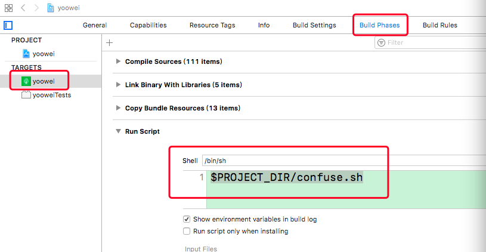Click the add build phase plus icon
The height and width of the screenshot is (252, 486).
[x=109, y=42]
